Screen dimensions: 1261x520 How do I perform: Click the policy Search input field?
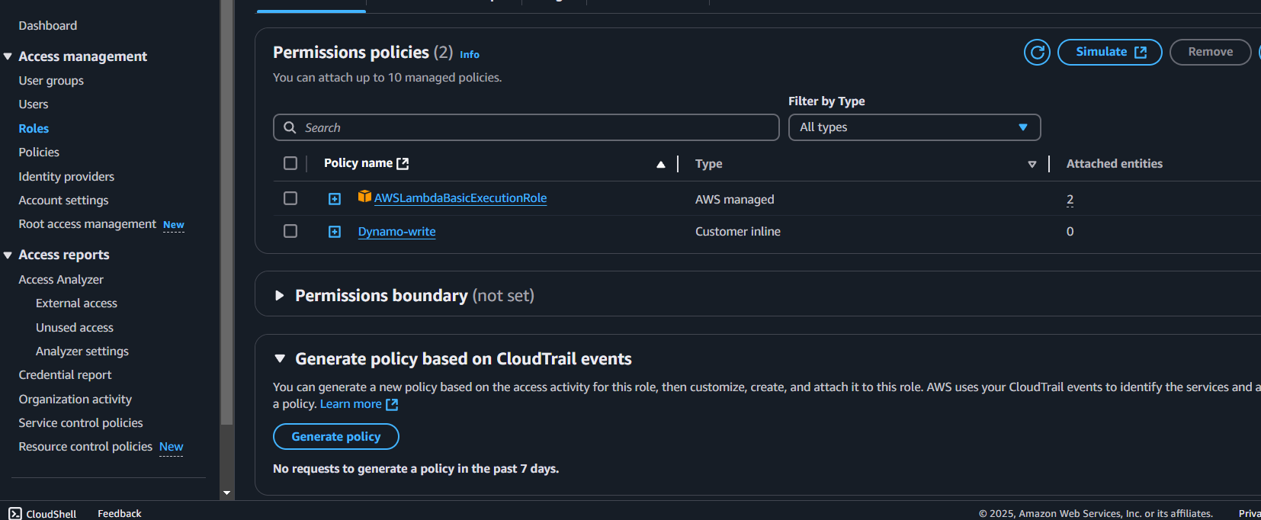click(526, 127)
